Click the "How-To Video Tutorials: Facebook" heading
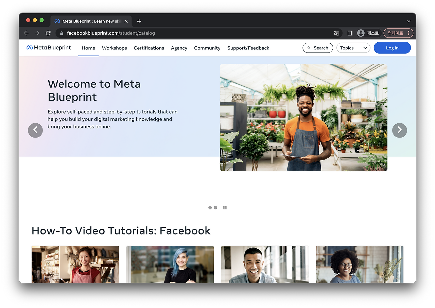 (x=121, y=231)
